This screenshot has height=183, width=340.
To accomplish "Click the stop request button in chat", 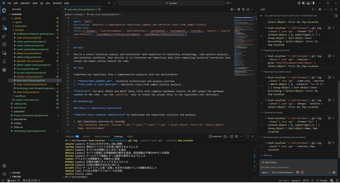I will click(x=334, y=172).
